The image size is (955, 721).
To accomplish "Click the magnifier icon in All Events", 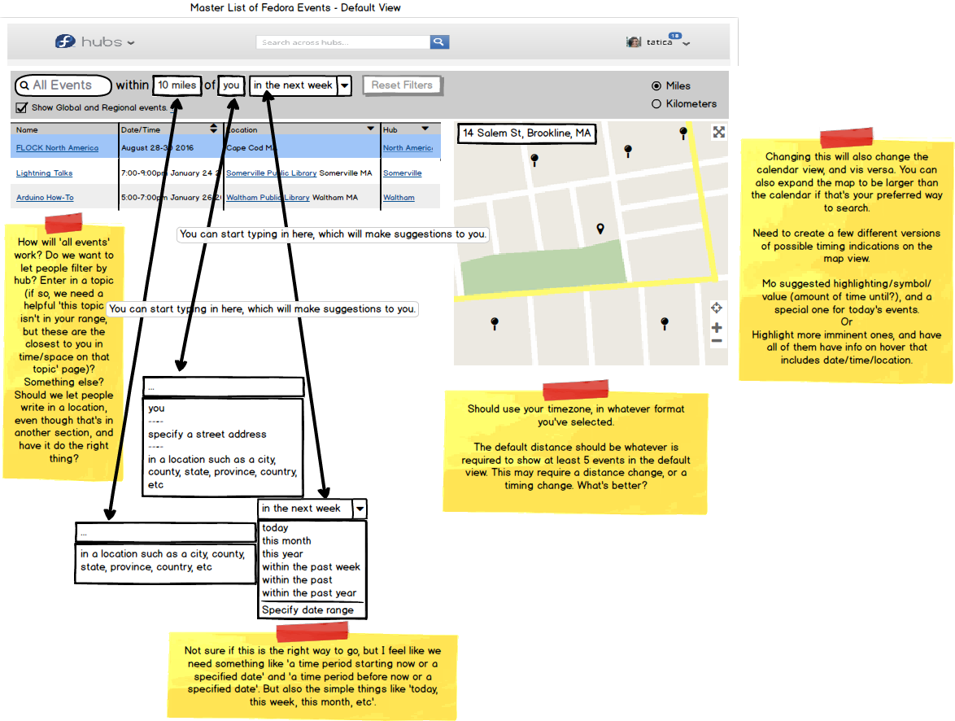I will 24,85.
